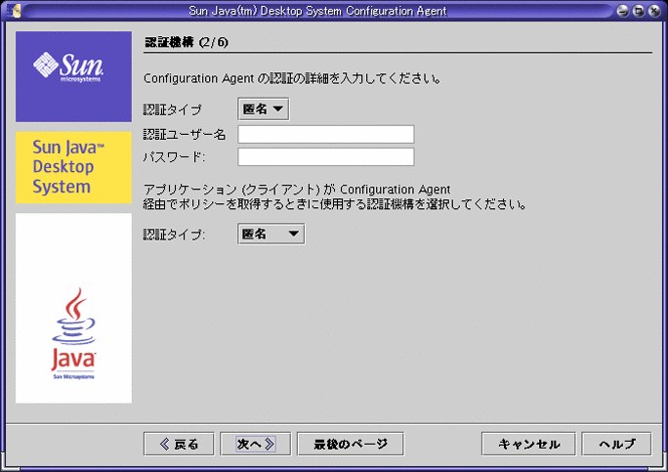Proceed with the 次へ button

256,445
